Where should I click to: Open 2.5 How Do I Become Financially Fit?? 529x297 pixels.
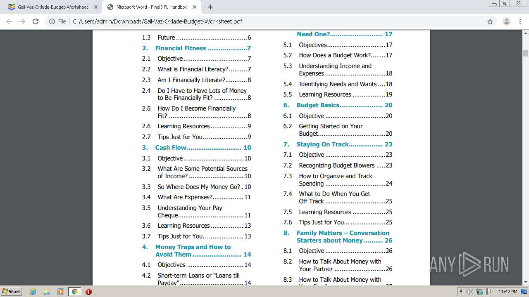(196, 112)
